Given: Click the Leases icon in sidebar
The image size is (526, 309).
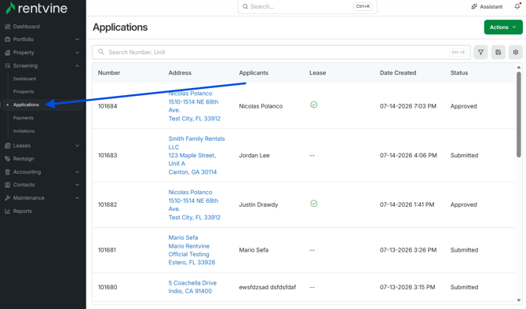Looking at the screenshot, I should tap(7, 145).
